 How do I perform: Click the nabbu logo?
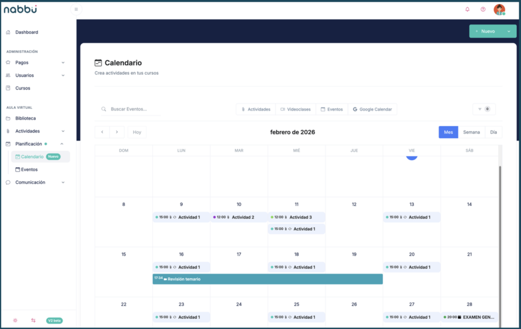[20, 9]
